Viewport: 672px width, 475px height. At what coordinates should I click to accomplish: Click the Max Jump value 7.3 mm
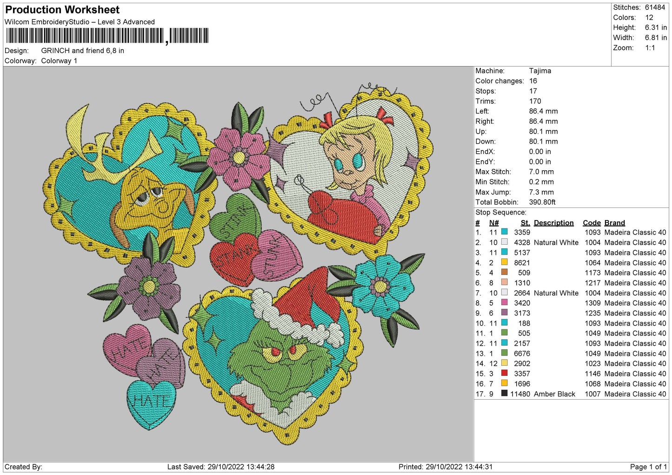(x=541, y=192)
